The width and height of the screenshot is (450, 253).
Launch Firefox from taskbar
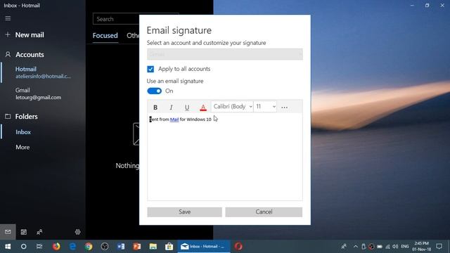click(x=56, y=247)
